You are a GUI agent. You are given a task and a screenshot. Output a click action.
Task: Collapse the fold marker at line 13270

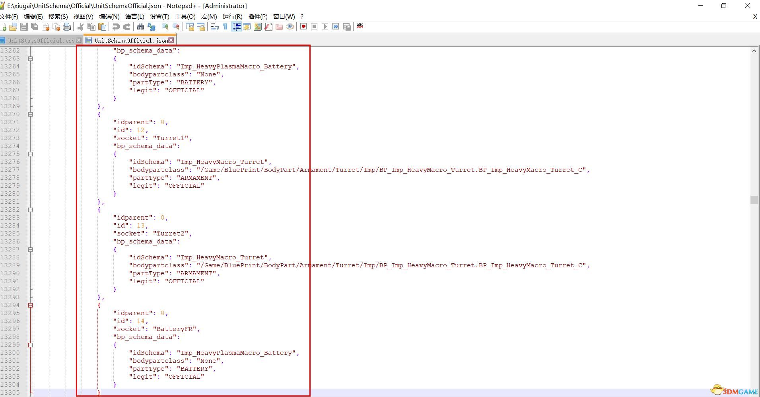pos(30,114)
